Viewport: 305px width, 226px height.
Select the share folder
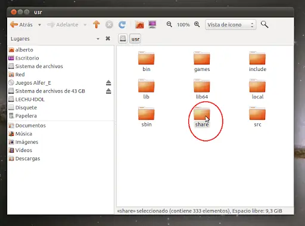pos(202,117)
